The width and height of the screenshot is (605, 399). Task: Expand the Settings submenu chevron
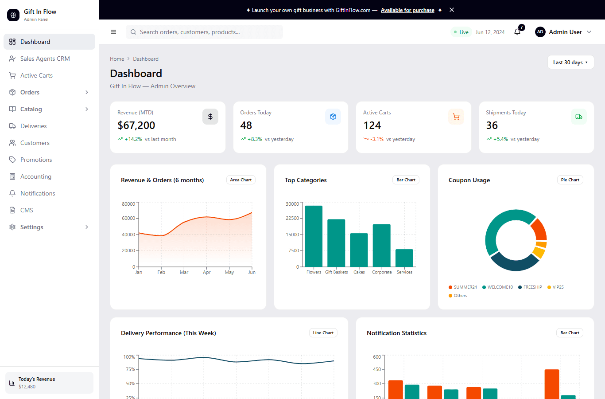(87, 227)
